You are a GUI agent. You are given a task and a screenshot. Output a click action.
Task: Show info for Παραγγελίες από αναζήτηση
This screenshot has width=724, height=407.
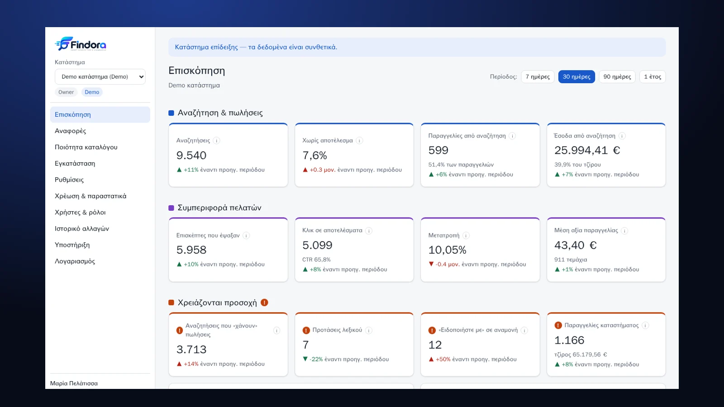(512, 136)
